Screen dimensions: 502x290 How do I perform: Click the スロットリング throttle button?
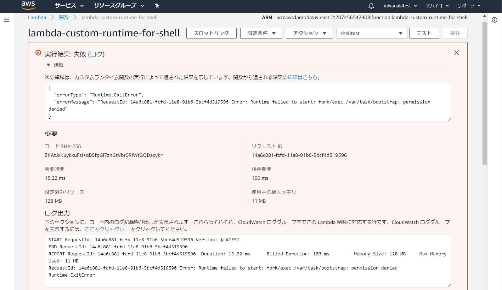pos(211,33)
